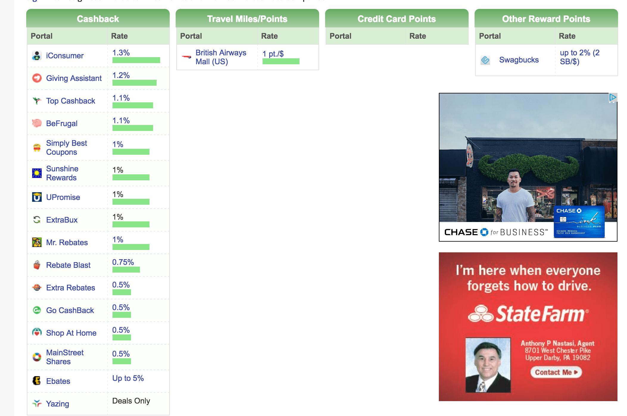Click Contact Me button on State Farm ad
Screen dimensions: 627x416
(556, 372)
